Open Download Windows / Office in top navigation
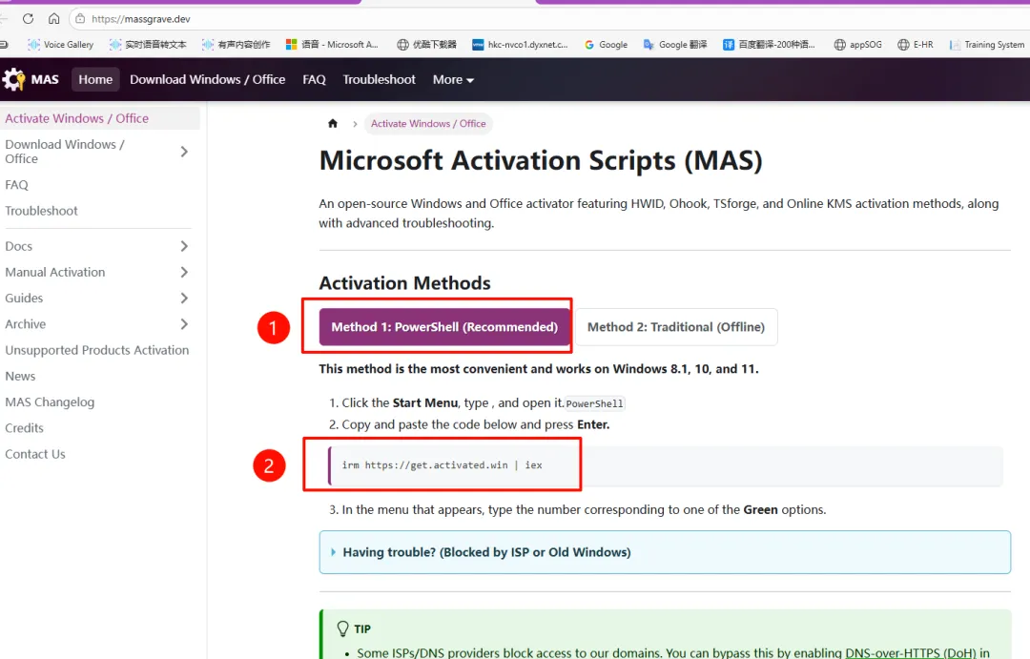The width and height of the screenshot is (1030, 659). (208, 79)
